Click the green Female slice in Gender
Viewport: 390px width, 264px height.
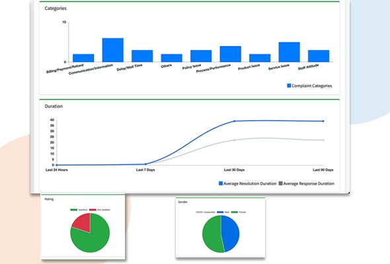pyautogui.click(x=212, y=234)
